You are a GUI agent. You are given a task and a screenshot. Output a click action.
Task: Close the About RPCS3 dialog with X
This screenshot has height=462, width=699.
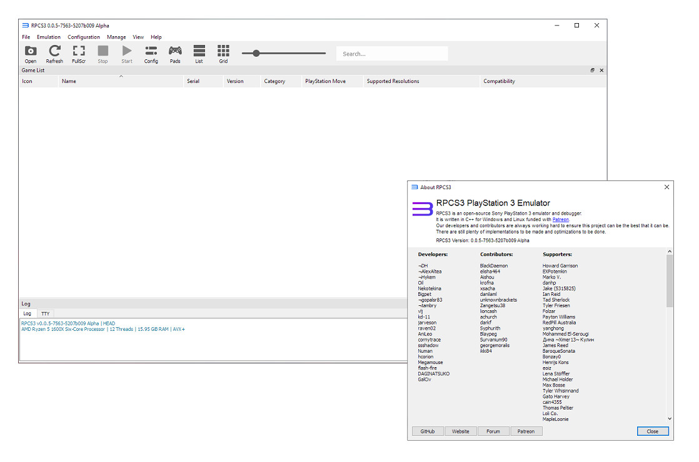(x=666, y=187)
